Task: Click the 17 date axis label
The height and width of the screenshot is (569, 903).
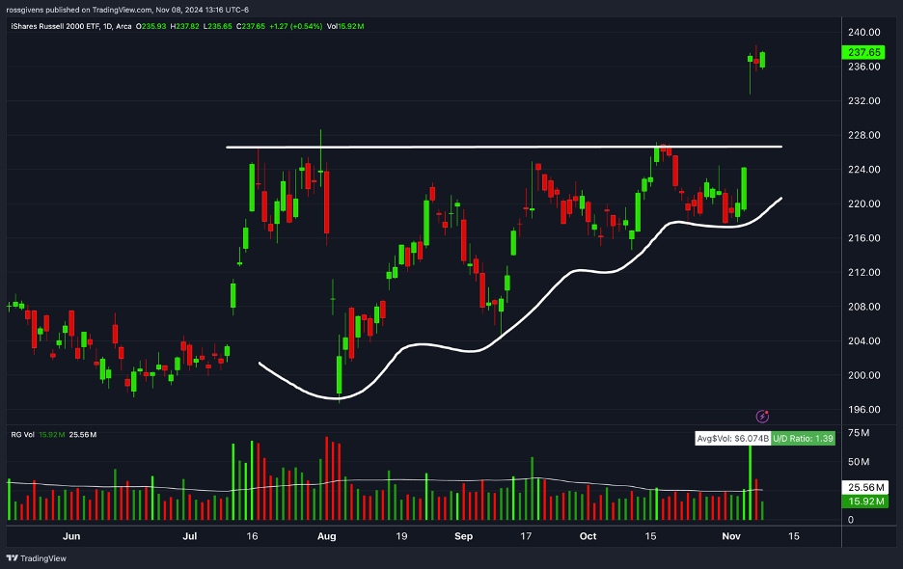Action: (526, 536)
